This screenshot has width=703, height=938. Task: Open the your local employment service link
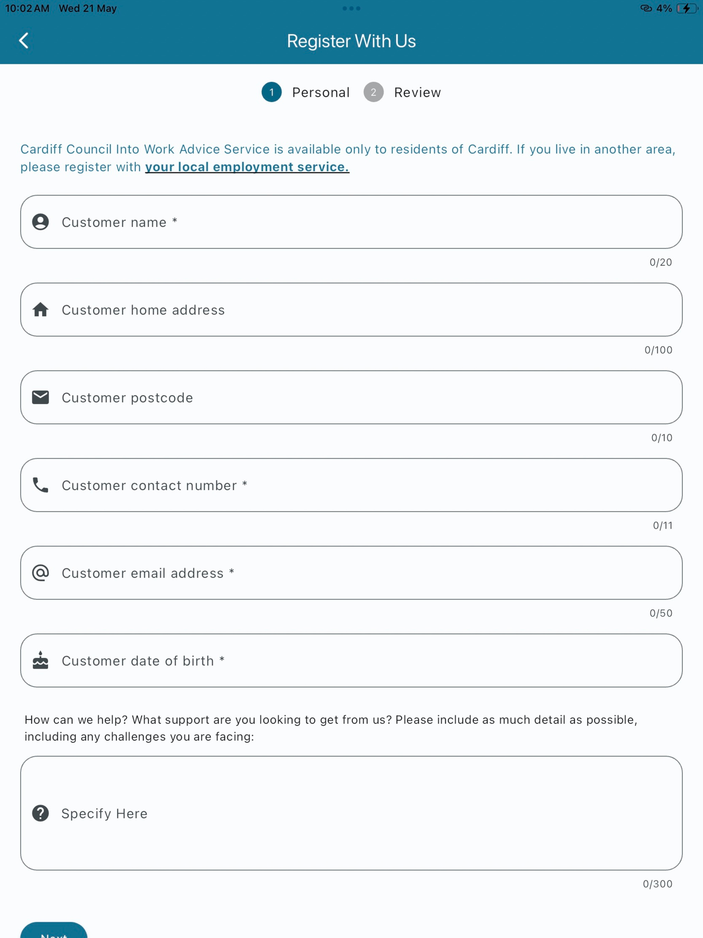click(x=247, y=167)
